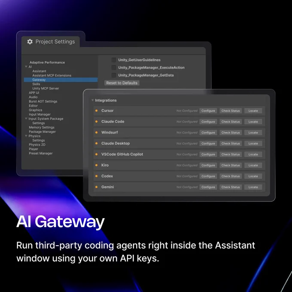
Task: Select Settings under Input System Package
Action: 39,123
